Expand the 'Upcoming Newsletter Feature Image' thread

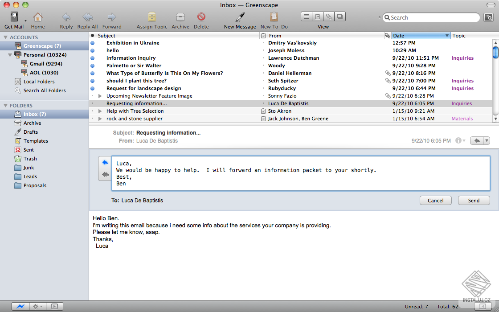(100, 96)
